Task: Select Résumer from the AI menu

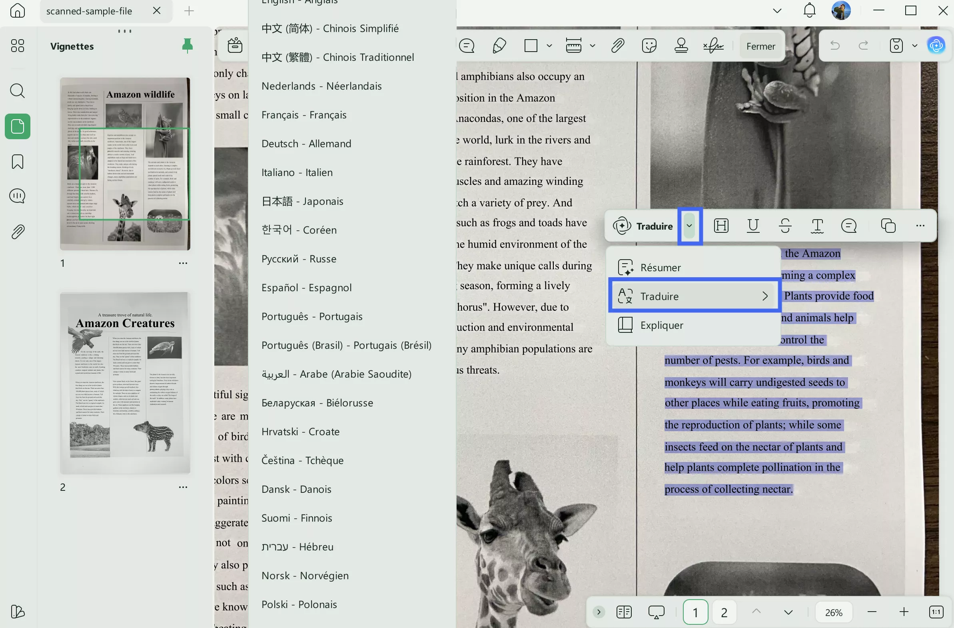Action: (x=660, y=267)
